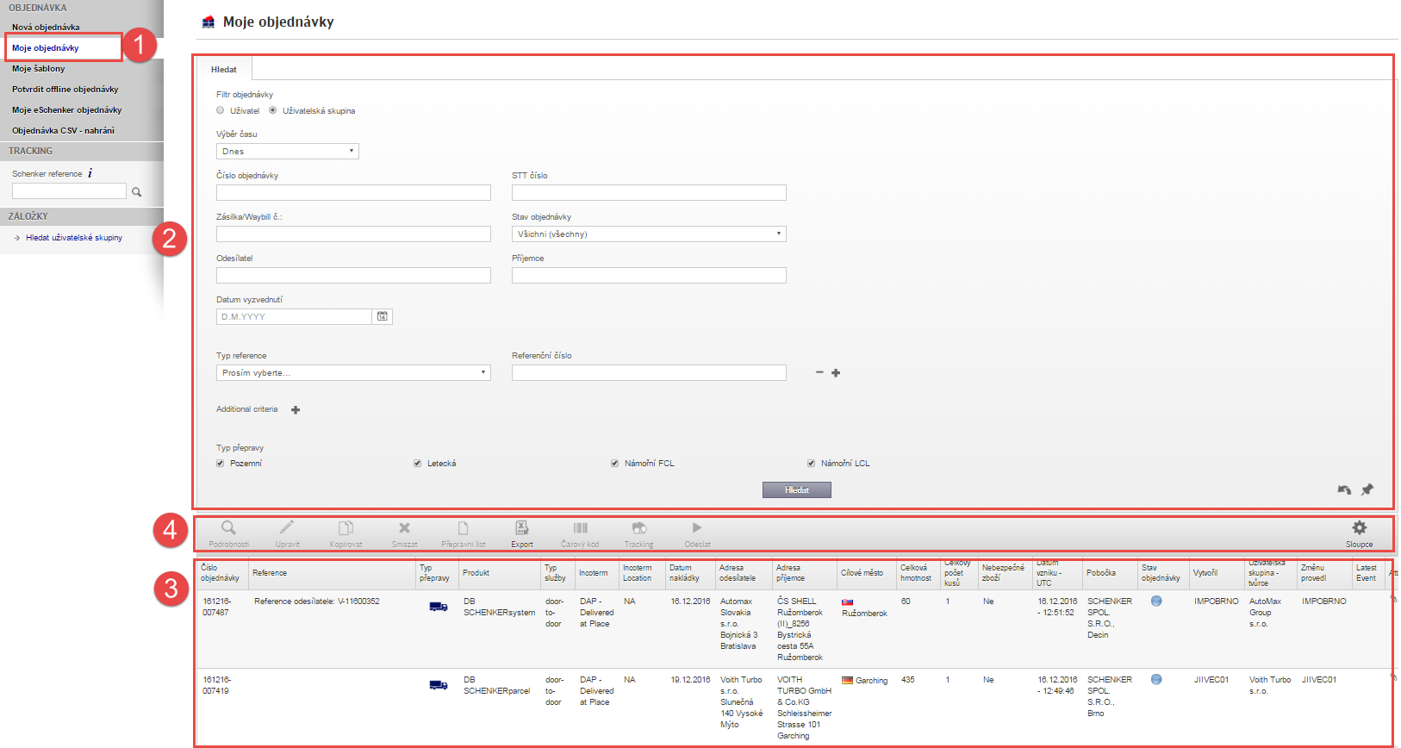Click the Schenker reference search magnifier
The width and height of the screenshot is (1401, 748).
(x=136, y=192)
